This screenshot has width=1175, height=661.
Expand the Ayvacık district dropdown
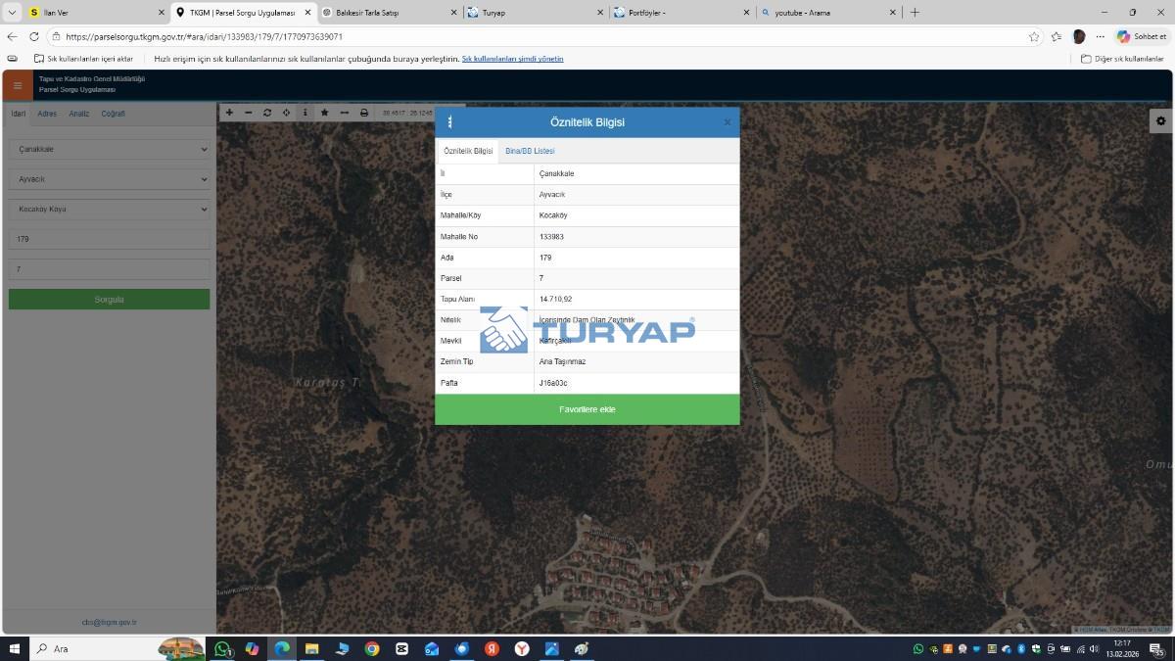[109, 179]
